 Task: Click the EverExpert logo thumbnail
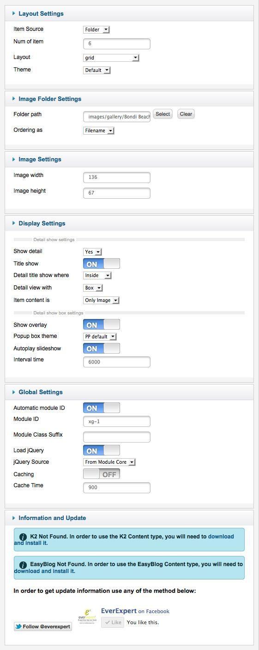[87, 615]
